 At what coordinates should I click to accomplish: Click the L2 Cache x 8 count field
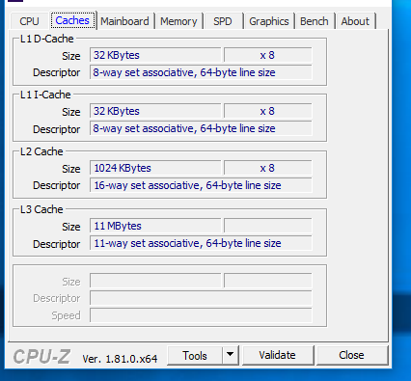coord(267,168)
